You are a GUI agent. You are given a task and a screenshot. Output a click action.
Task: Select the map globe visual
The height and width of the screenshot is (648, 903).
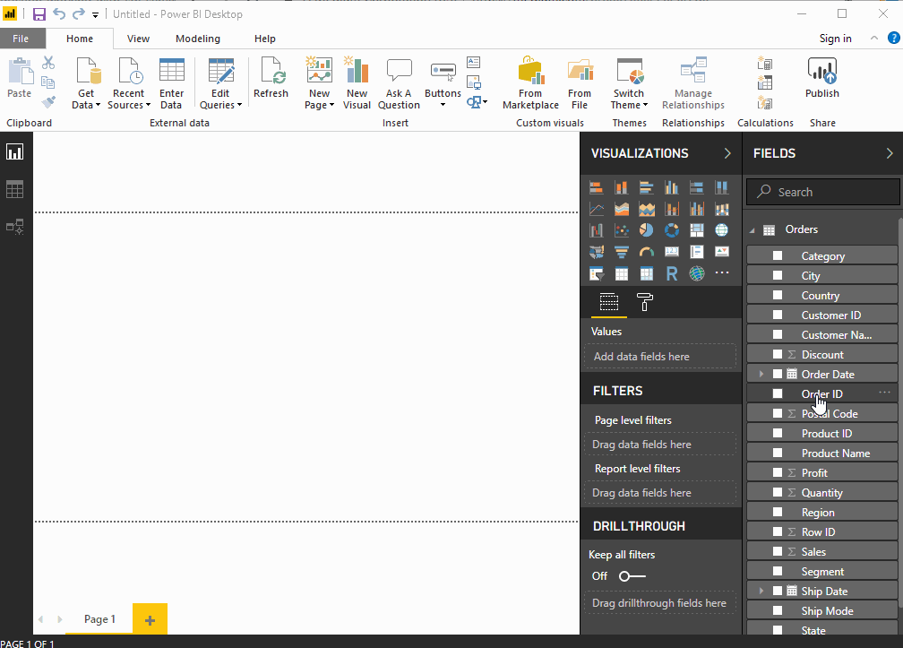[x=722, y=230]
